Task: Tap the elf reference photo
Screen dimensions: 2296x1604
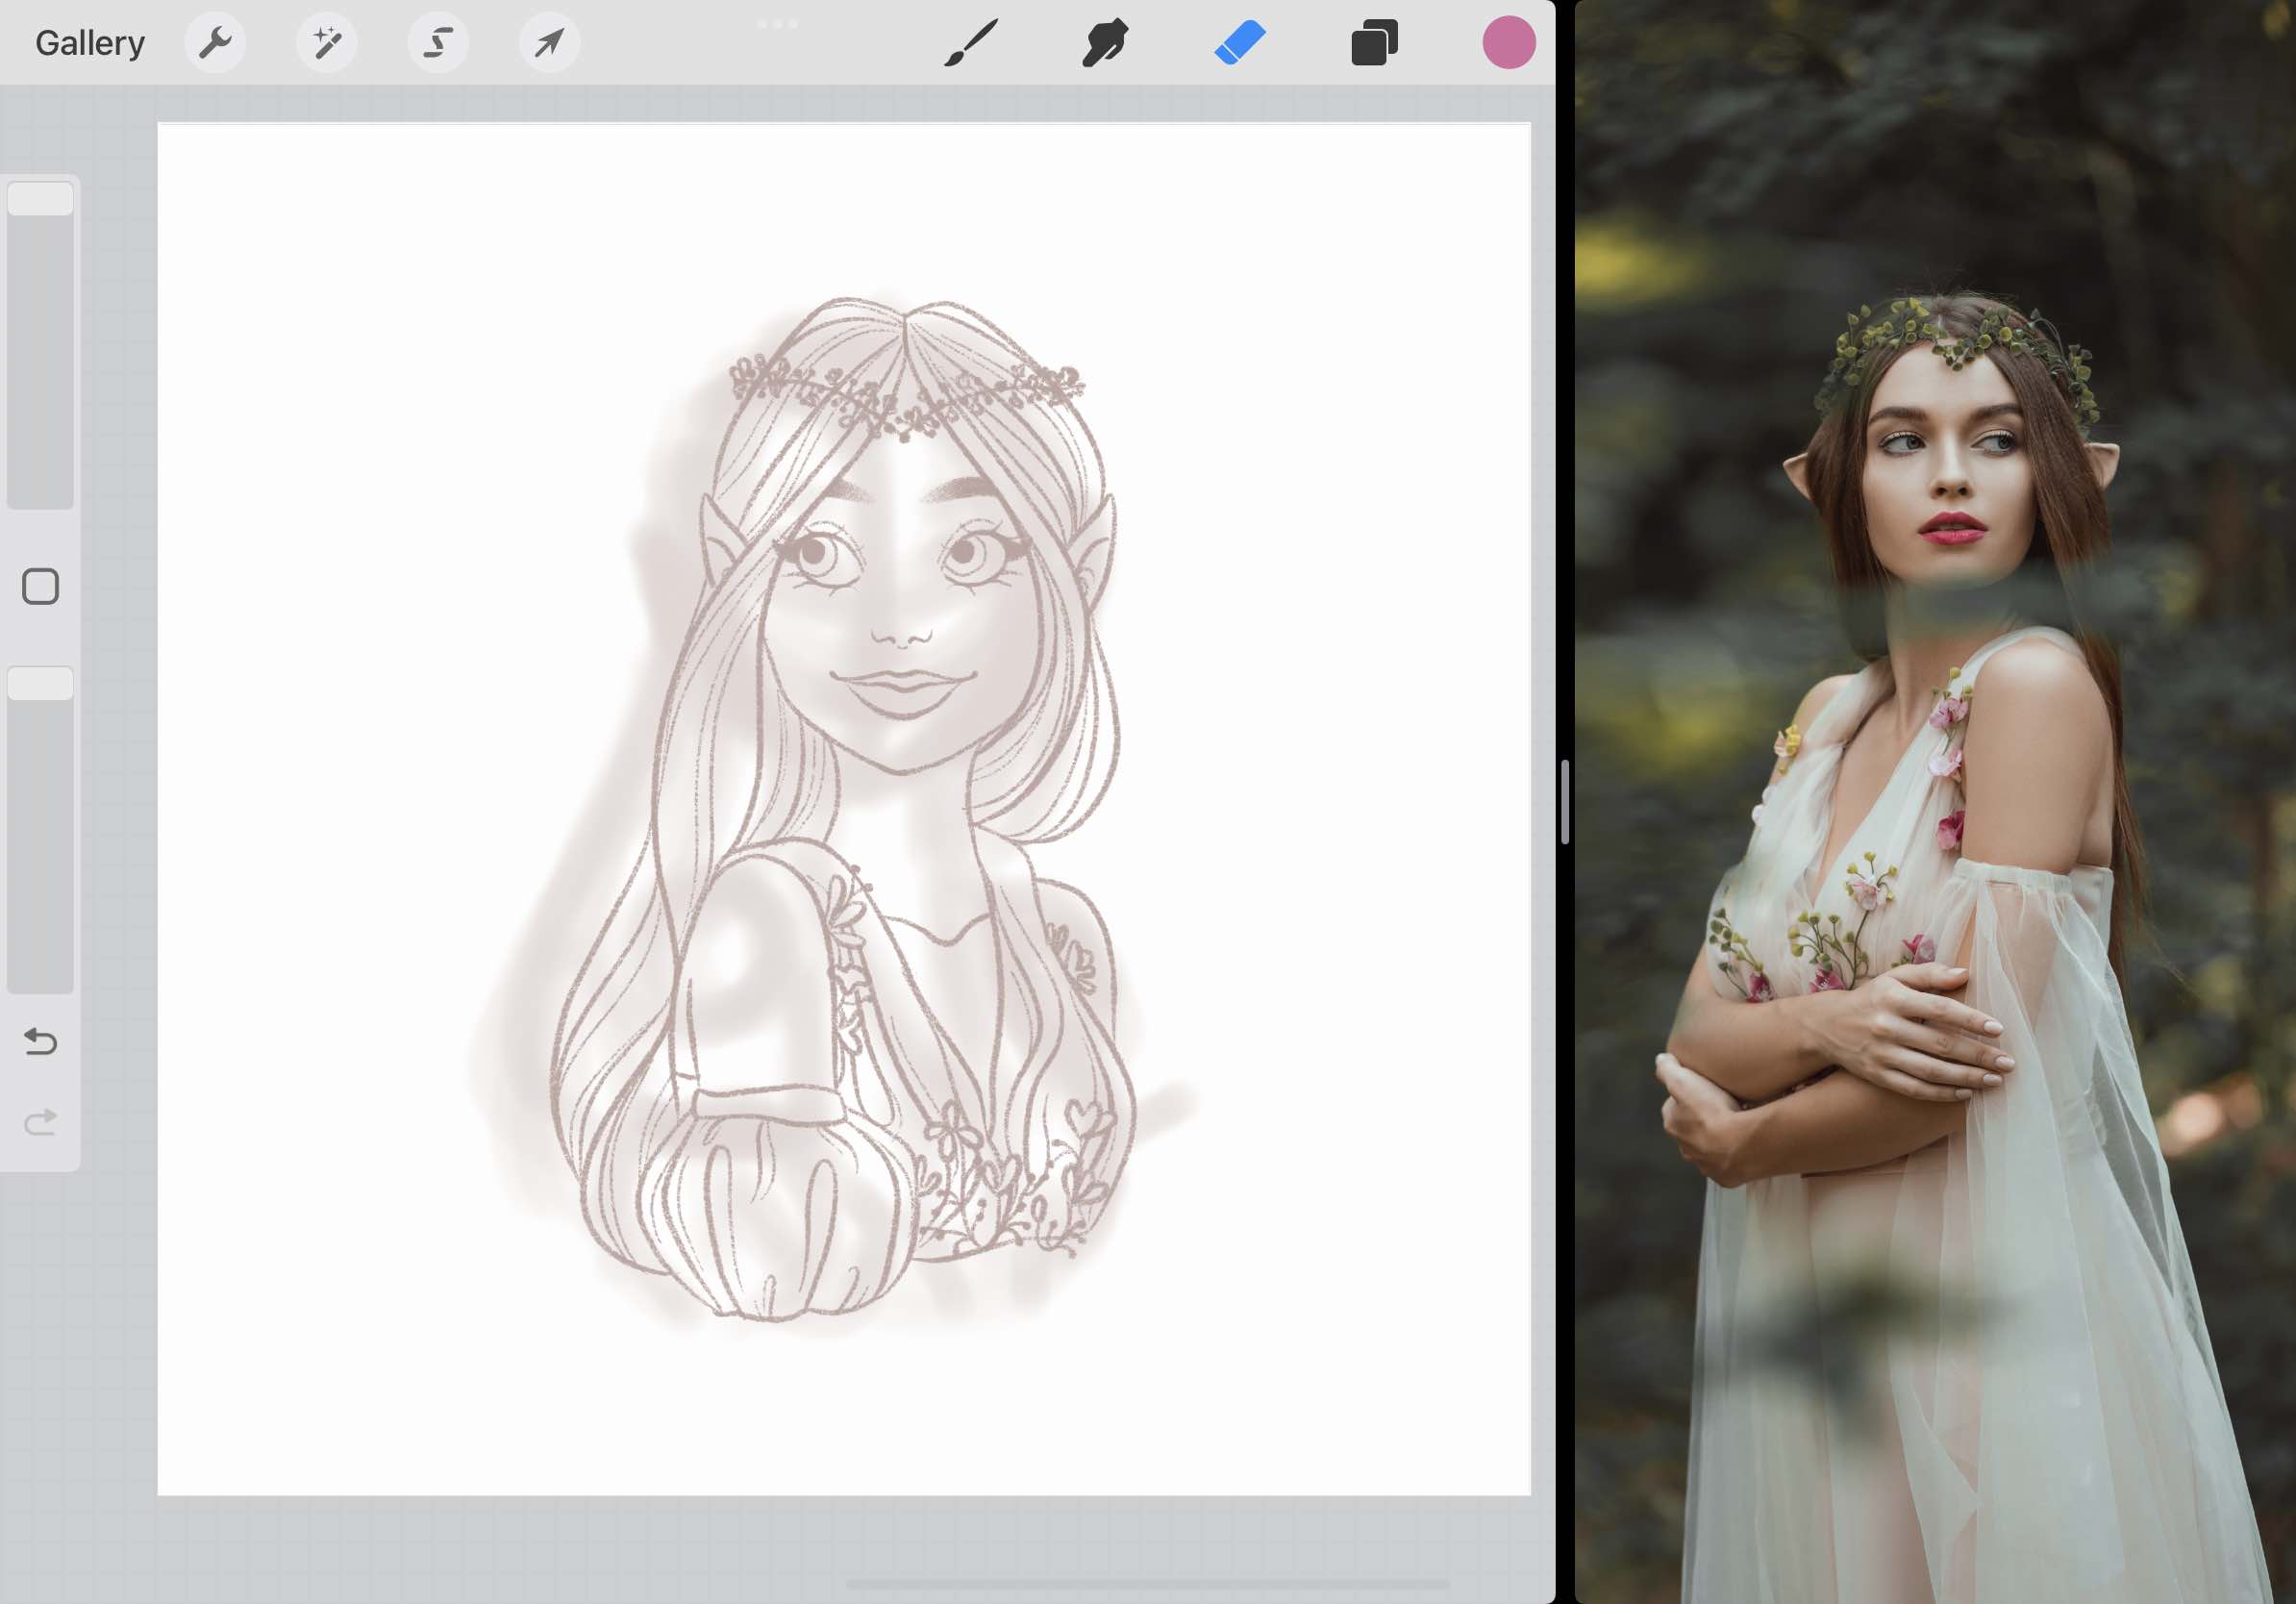Action: (x=1935, y=800)
